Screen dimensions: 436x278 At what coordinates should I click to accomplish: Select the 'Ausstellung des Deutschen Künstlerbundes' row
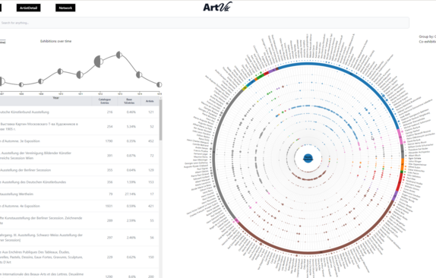coord(79,182)
